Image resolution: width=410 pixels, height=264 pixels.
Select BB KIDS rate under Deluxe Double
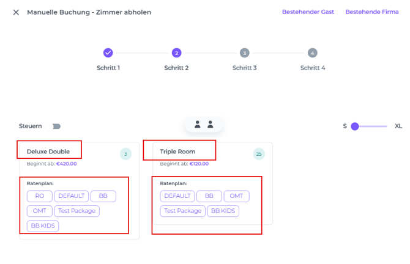[43, 226]
